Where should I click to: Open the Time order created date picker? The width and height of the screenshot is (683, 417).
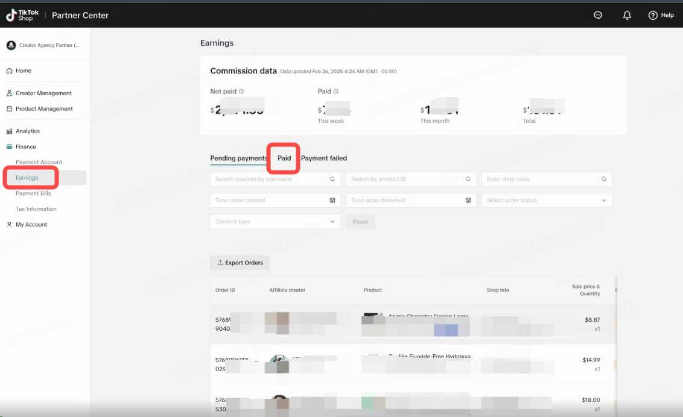(x=275, y=201)
